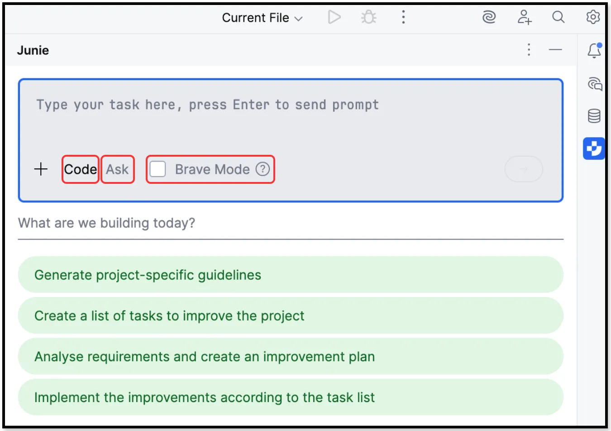
Task: Open Search everywhere
Action: [558, 17]
